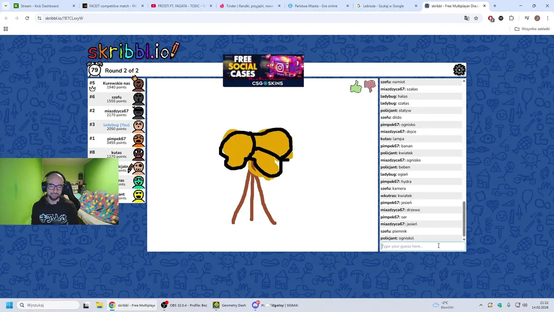Click the webcam overlay video
The image size is (554, 312).
coord(59,192)
